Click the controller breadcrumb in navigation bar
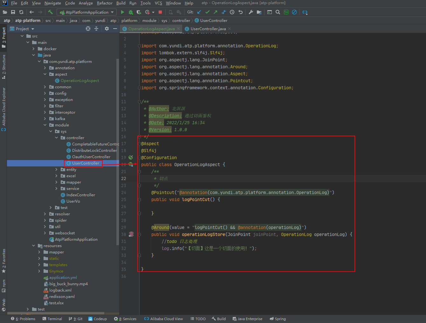Image resolution: width=426 pixels, height=323 pixels. coord(181,21)
